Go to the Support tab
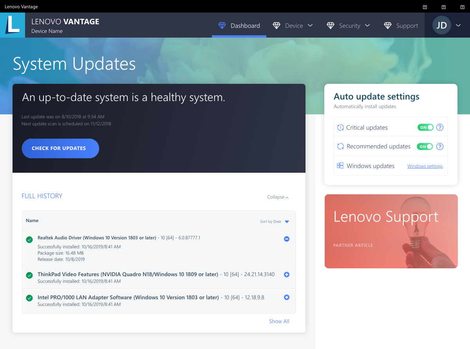Image resolution: width=470 pixels, height=349 pixels. pyautogui.click(x=401, y=25)
